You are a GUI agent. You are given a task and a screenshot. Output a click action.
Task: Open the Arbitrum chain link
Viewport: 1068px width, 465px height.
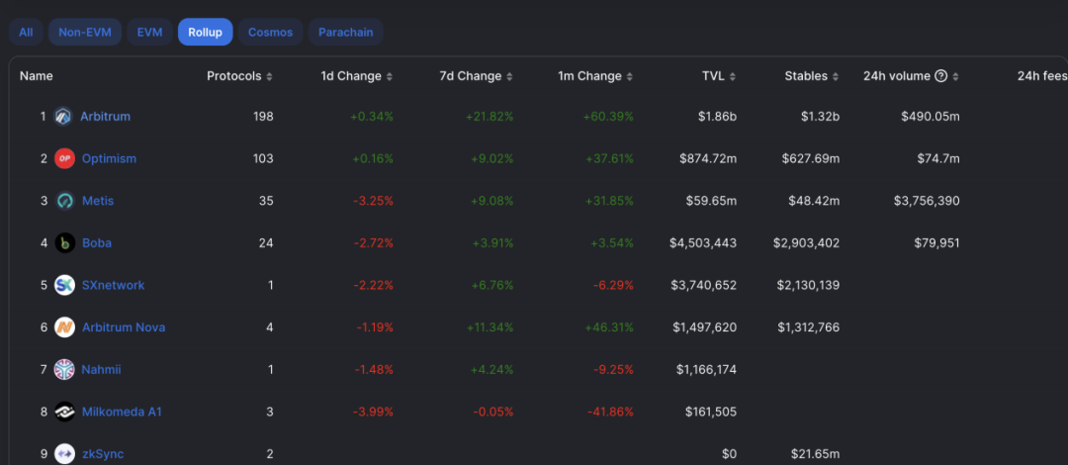click(106, 117)
